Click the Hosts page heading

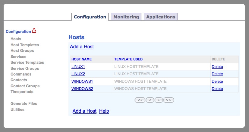(x=76, y=37)
